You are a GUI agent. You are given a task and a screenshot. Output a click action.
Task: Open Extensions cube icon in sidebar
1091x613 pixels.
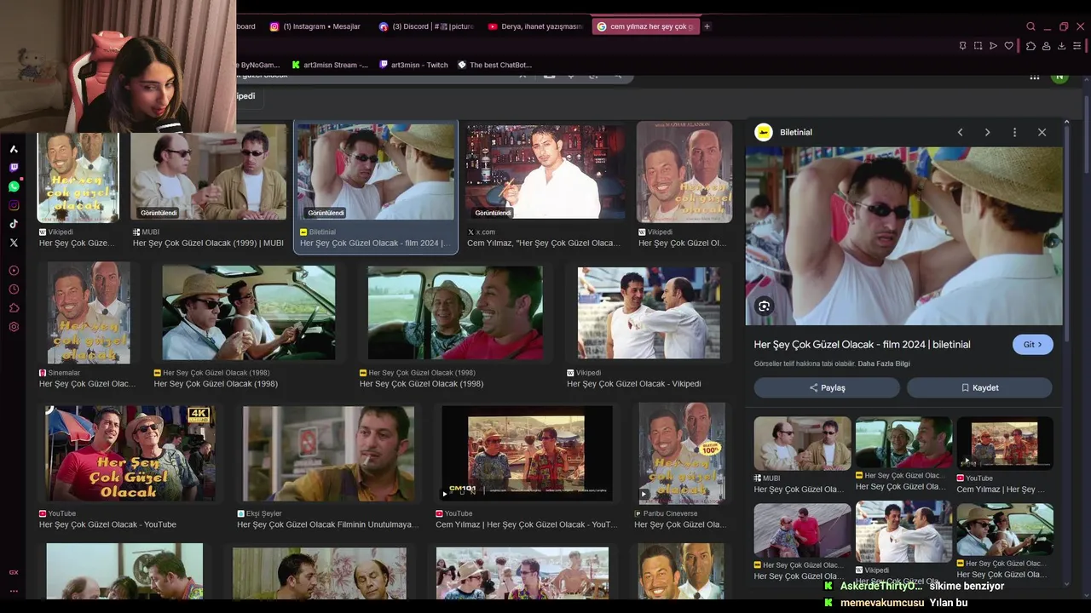(x=14, y=308)
